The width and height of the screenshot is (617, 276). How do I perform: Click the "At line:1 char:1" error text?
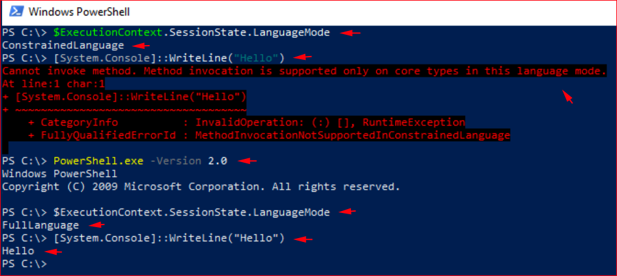click(53, 84)
